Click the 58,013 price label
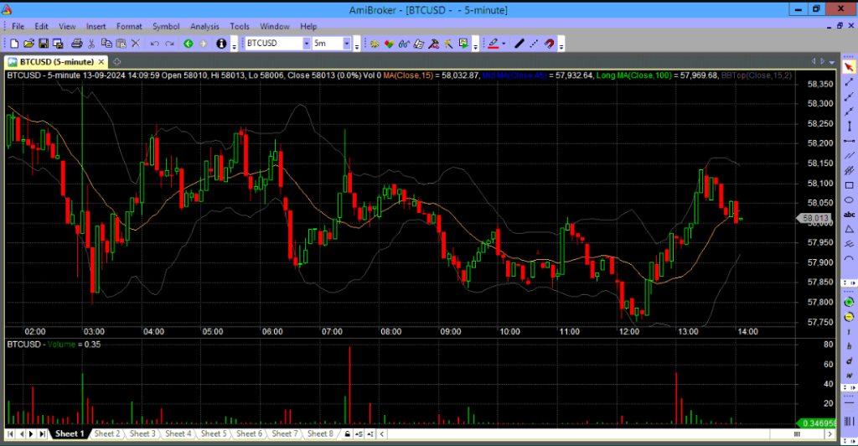This screenshot has height=446, width=858. click(814, 218)
